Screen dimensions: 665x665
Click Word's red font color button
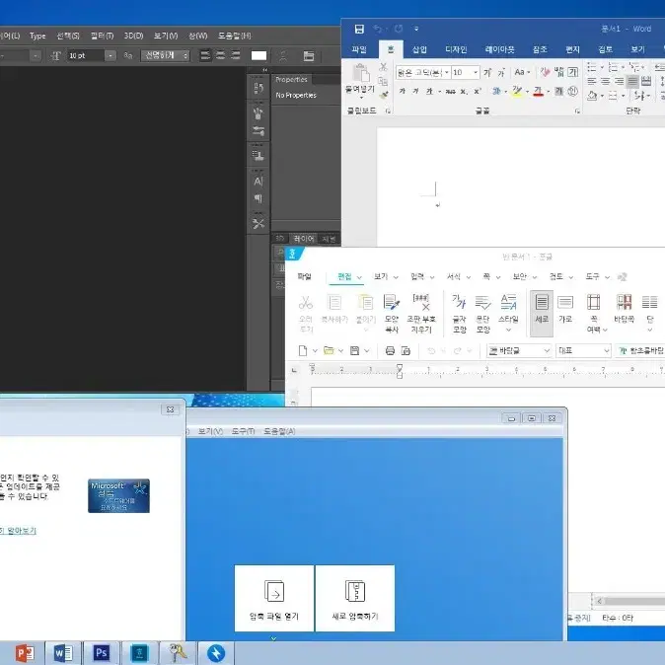tap(538, 91)
